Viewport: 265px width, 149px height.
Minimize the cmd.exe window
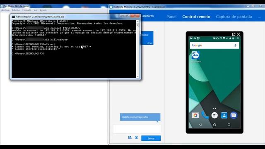click(x=123, y=16)
